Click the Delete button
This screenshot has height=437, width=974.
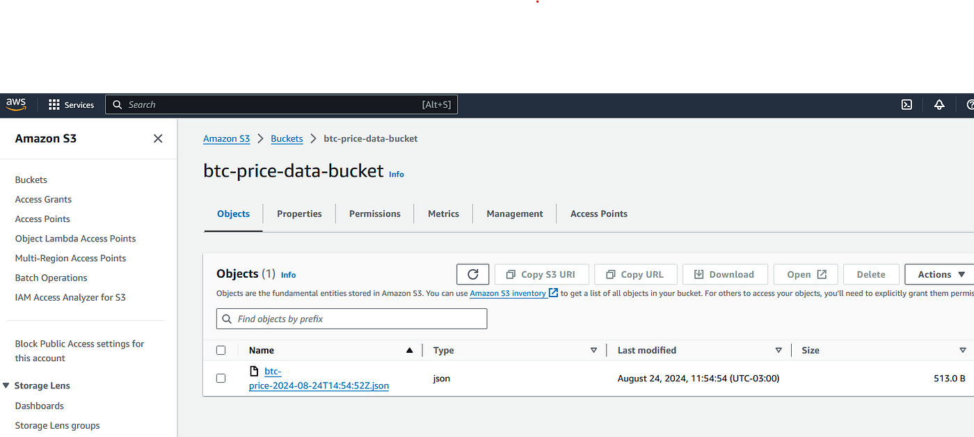coord(871,274)
